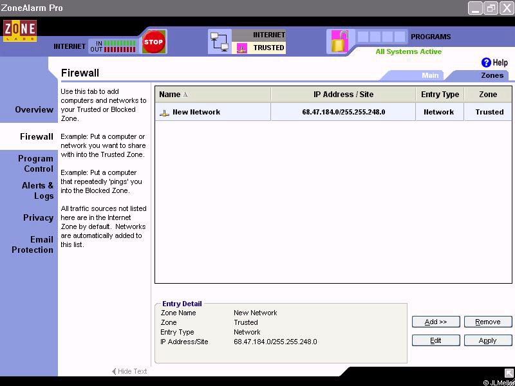Open the Alerts & Logs panel

[37, 190]
